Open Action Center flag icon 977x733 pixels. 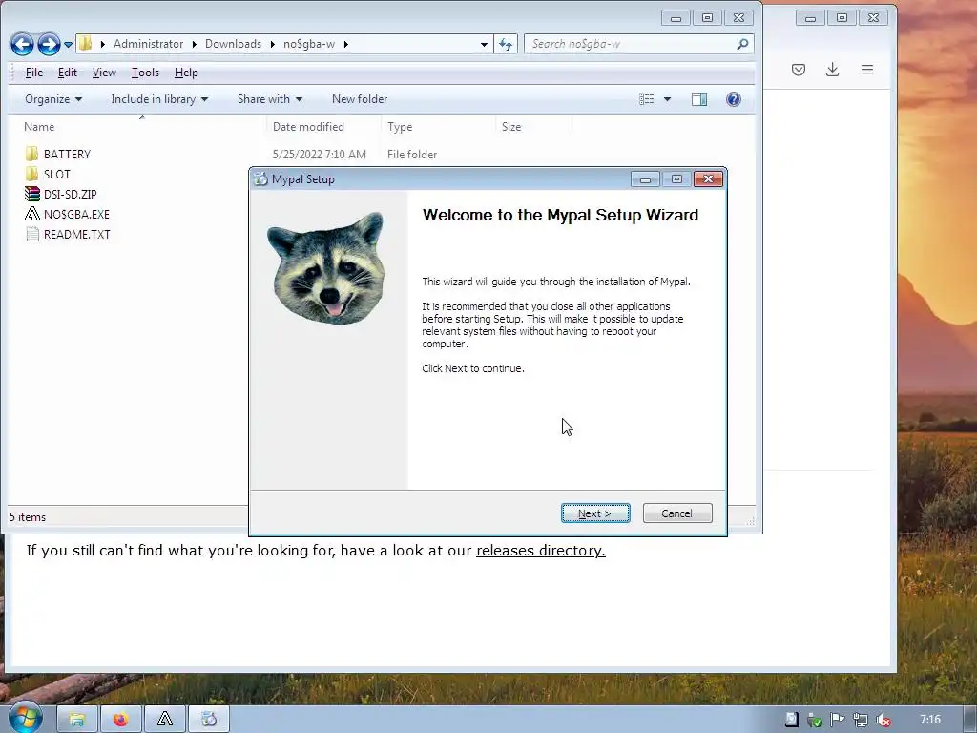(x=837, y=720)
